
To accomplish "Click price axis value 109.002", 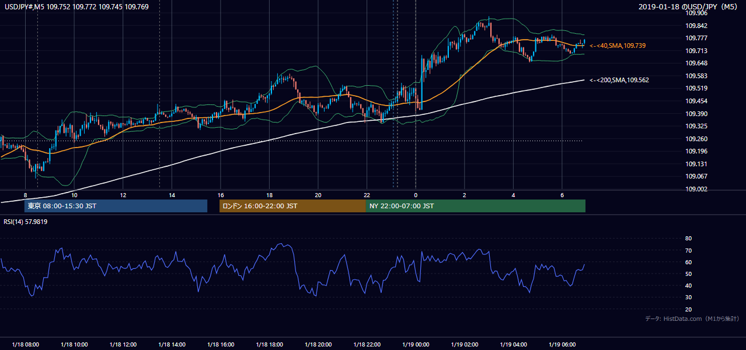I will (696, 189).
